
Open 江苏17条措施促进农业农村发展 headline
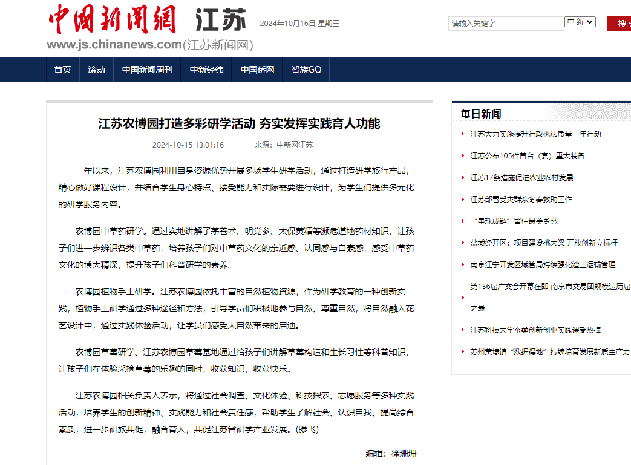[x=521, y=178]
